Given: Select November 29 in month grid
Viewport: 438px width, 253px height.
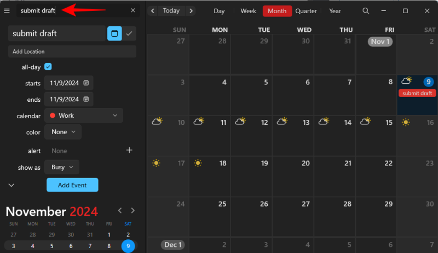Looking at the screenshot, I should [376, 217].
